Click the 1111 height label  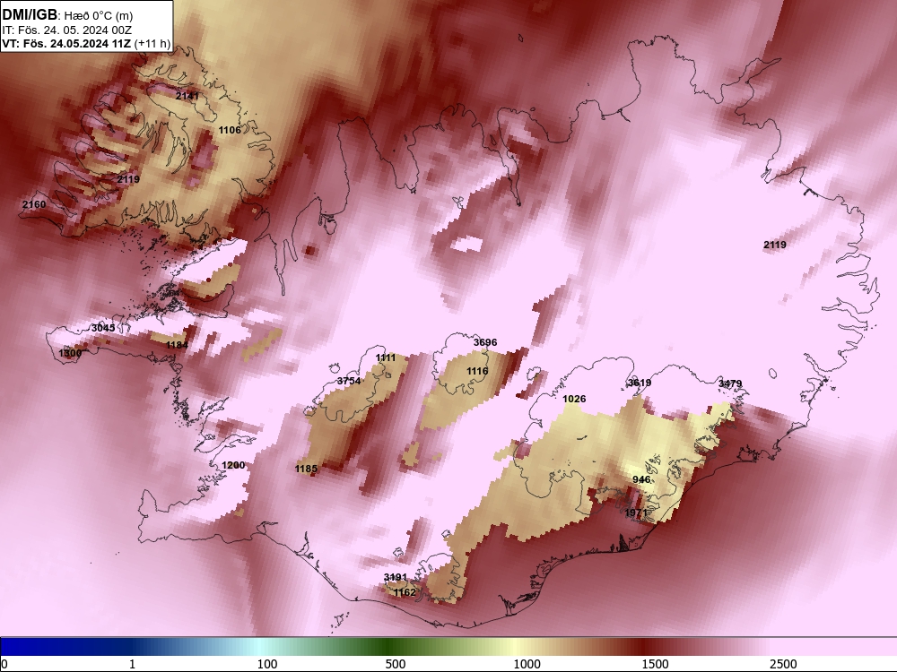[386, 358]
